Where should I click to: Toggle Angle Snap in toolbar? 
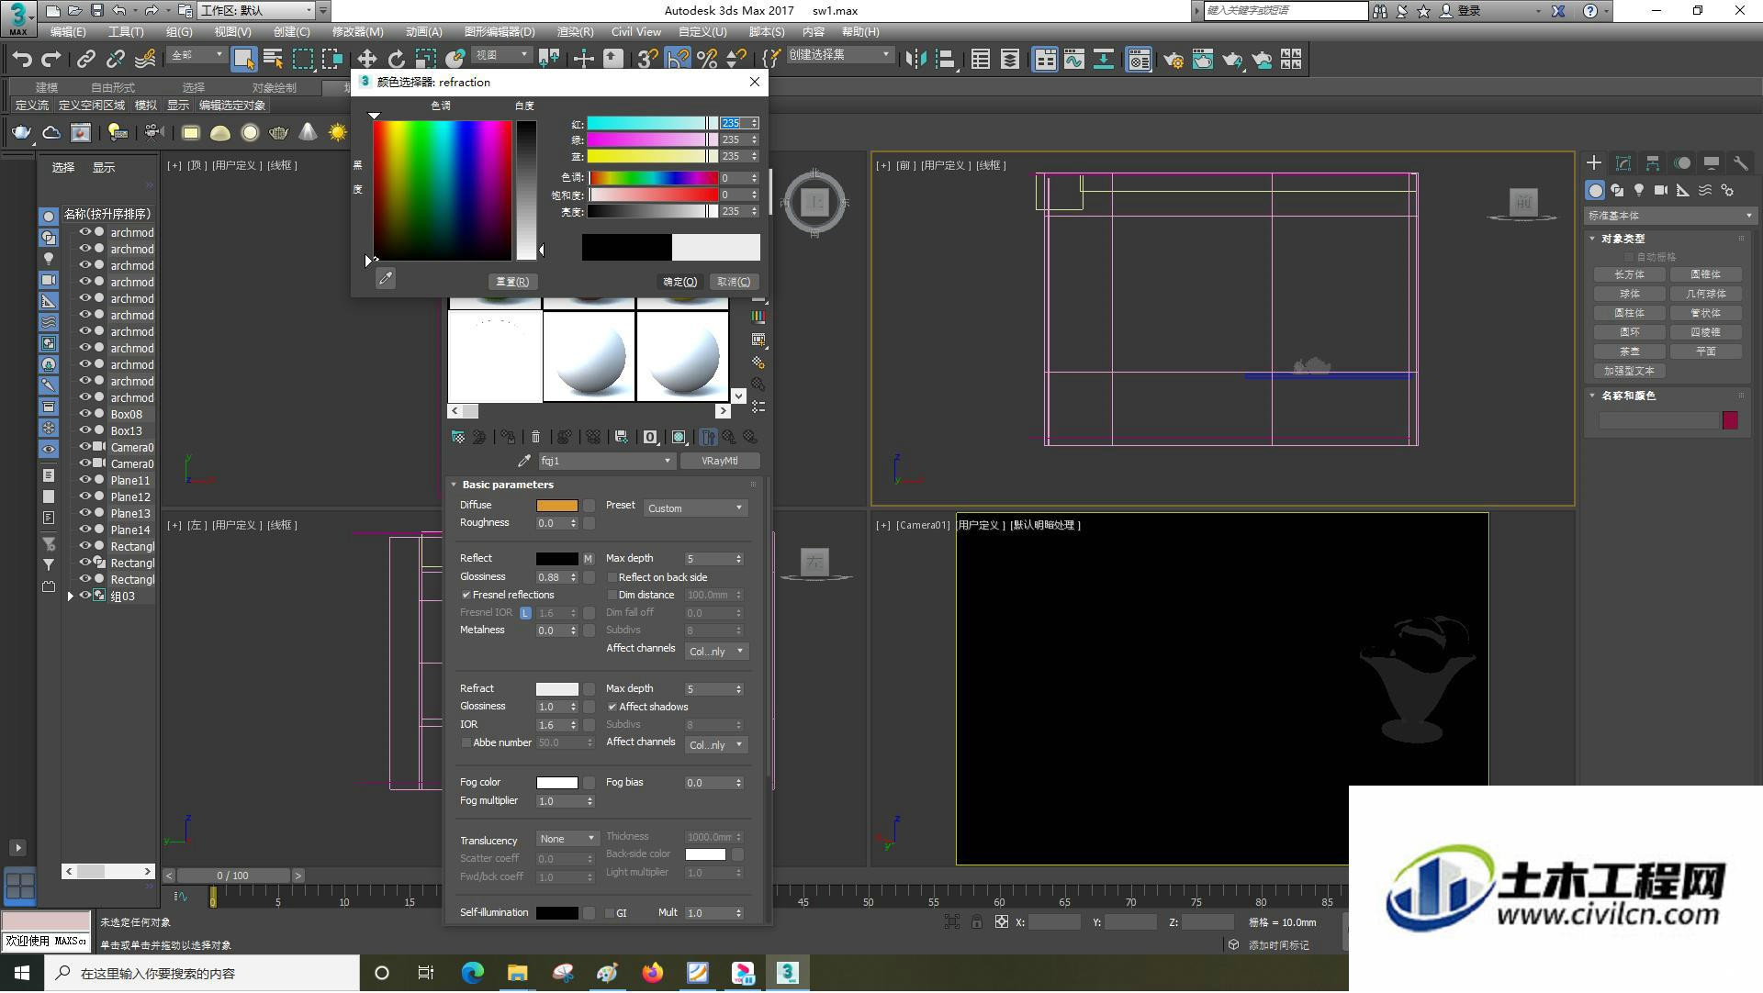pos(678,60)
